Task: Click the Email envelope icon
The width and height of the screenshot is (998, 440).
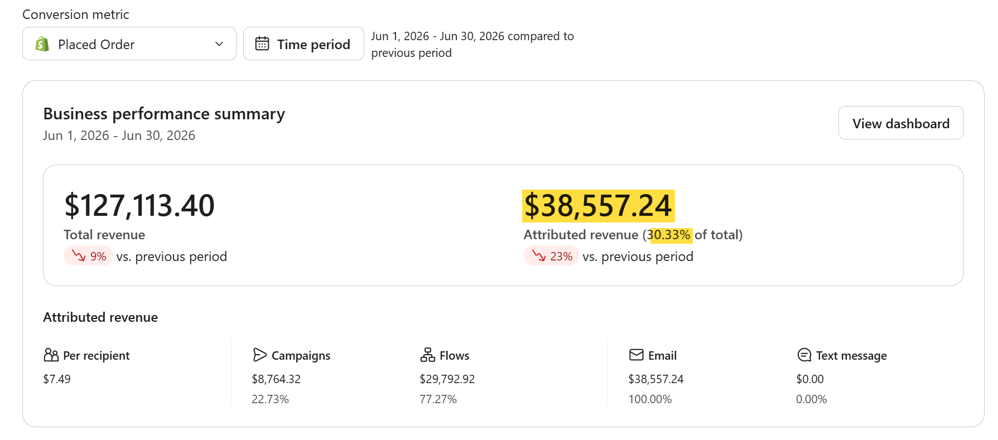Action: click(637, 355)
